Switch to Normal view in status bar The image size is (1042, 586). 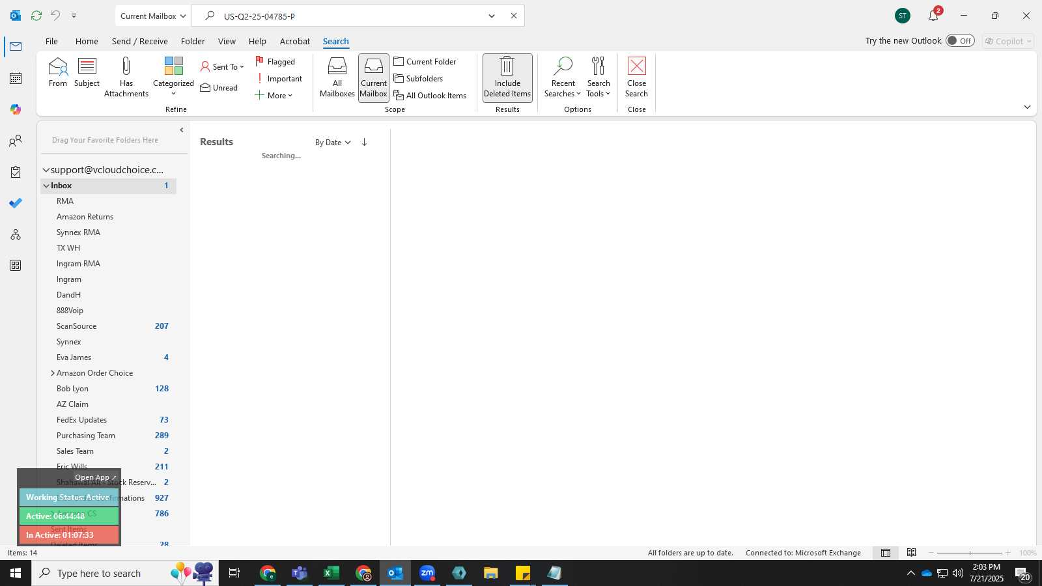tap(886, 553)
